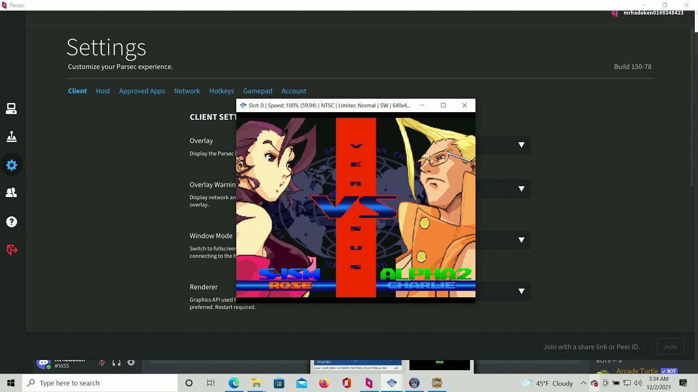The image size is (698, 392).
Task: Open the Approved Apps tab
Action: tap(142, 91)
